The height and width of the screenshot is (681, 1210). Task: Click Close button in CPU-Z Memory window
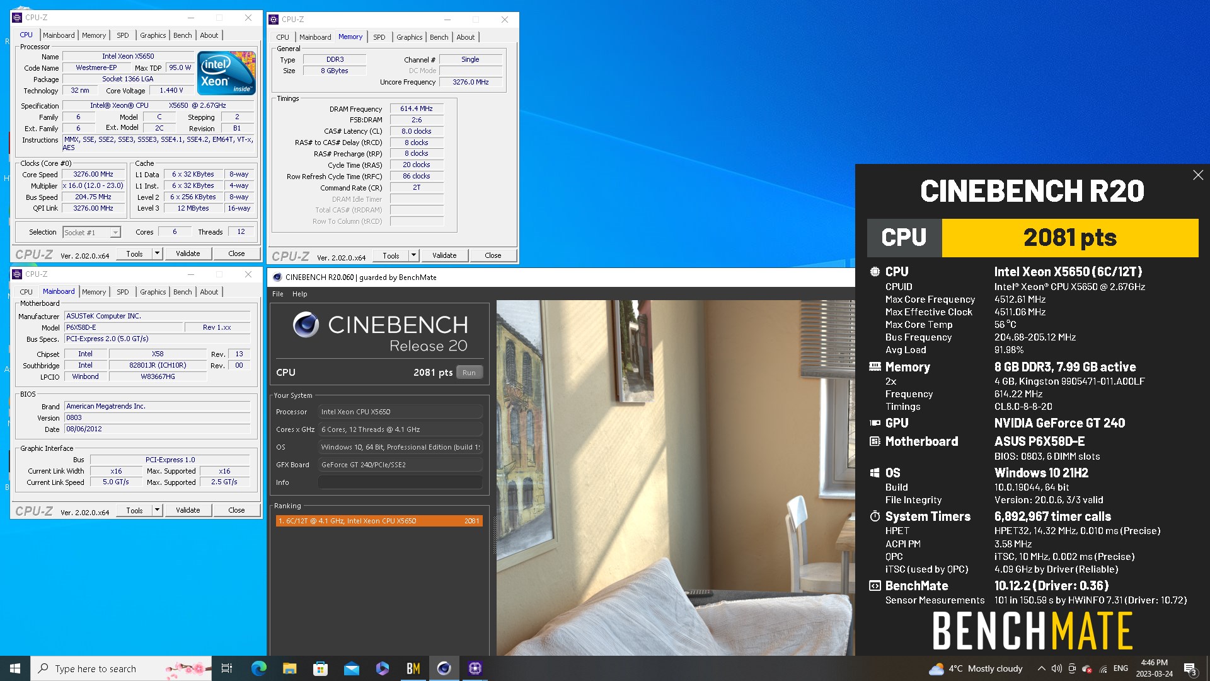coord(493,255)
